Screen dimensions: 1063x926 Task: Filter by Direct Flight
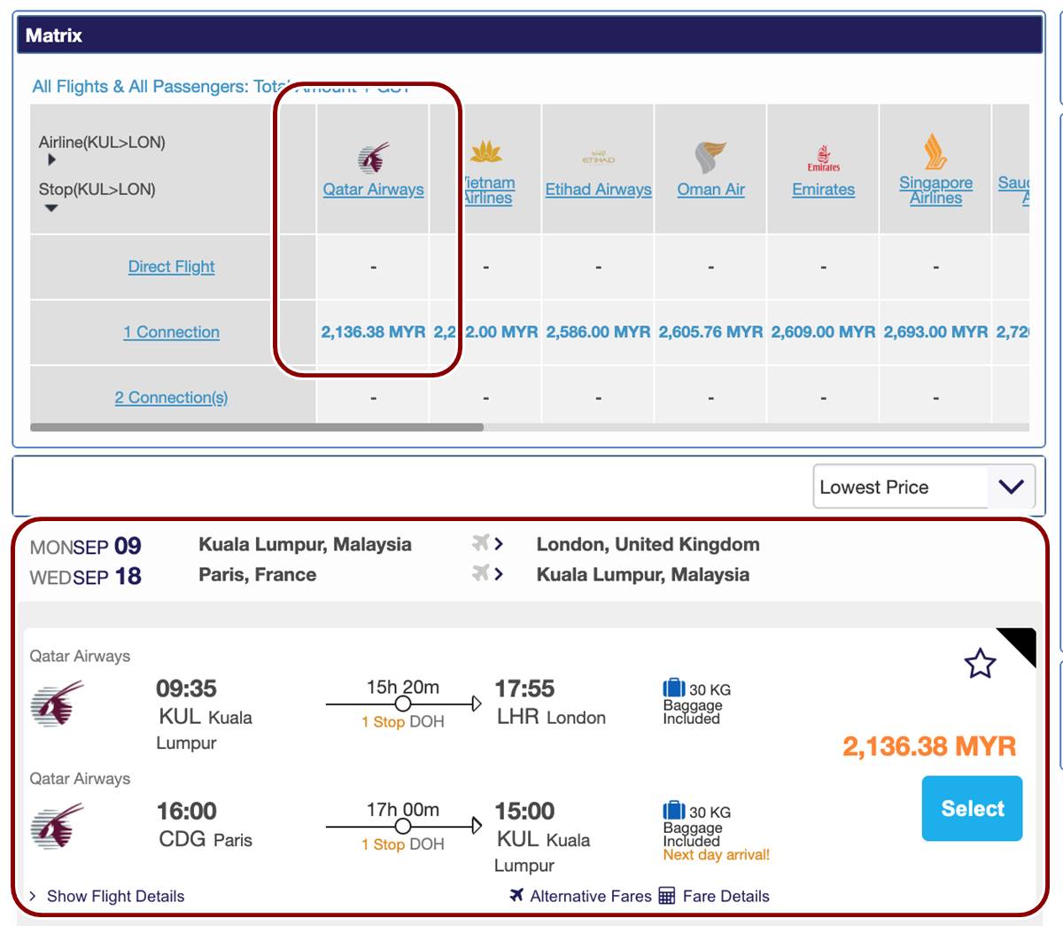[171, 267]
